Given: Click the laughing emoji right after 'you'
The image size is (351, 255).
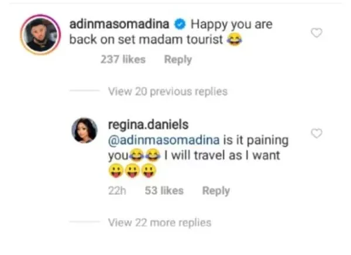Looking at the screenshot, I should coord(136,156).
